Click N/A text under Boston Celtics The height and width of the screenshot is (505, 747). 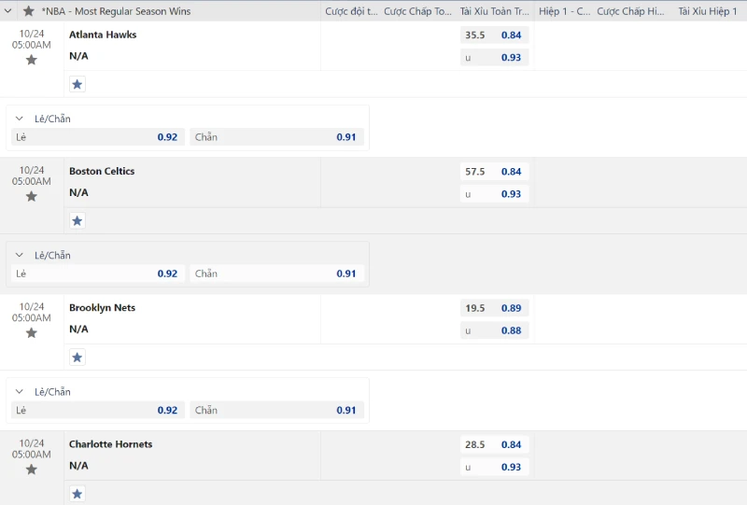coord(78,192)
